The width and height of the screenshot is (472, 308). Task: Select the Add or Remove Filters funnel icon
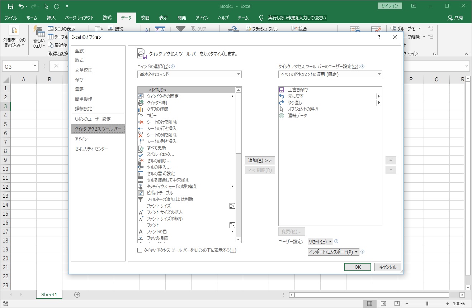point(141,199)
